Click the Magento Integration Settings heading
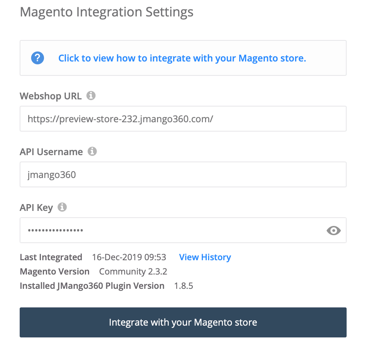Image resolution: width=367 pixels, height=341 pixels. (x=107, y=12)
